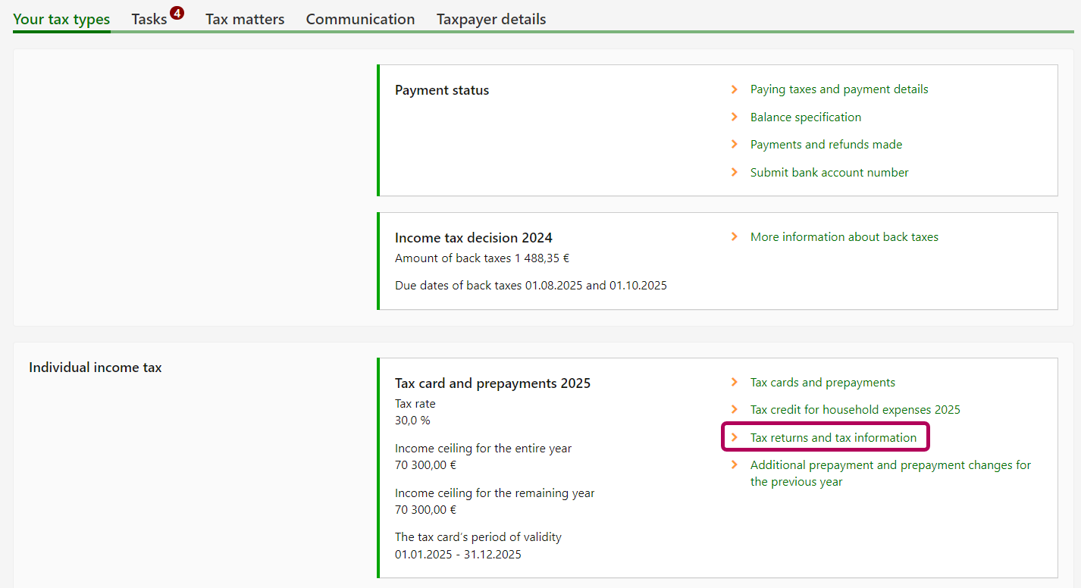Open Submit bank account number link

[829, 173]
